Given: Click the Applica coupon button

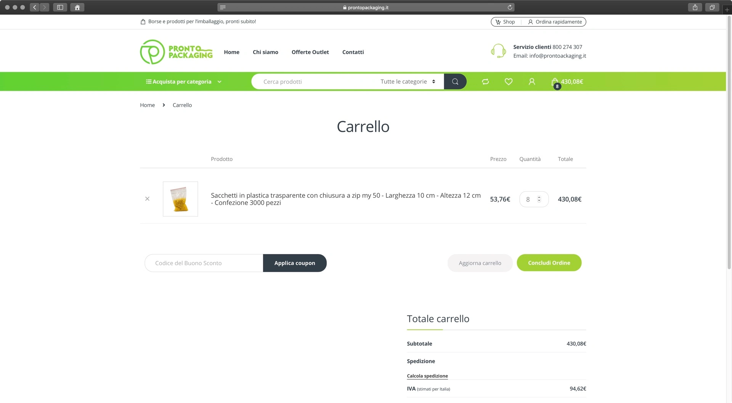Looking at the screenshot, I should [295, 263].
